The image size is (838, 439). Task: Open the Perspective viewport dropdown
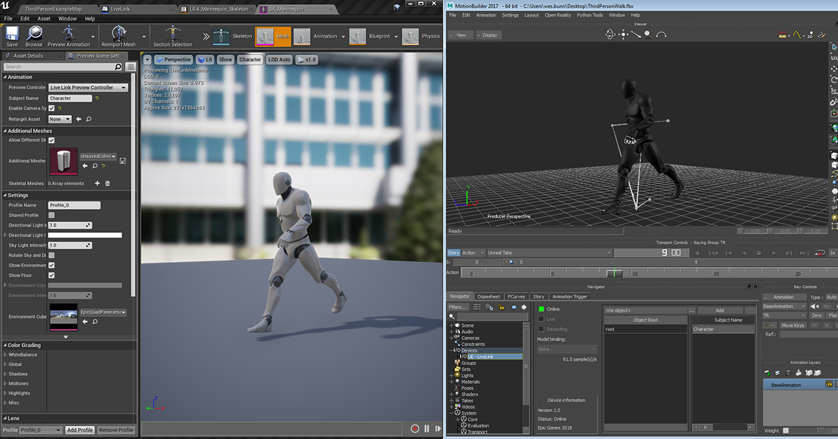(x=172, y=59)
